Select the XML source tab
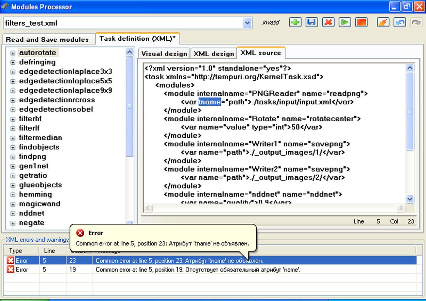This screenshot has width=426, height=301. pos(261,53)
